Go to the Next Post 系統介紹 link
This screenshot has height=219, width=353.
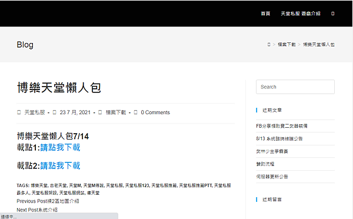click(37, 210)
